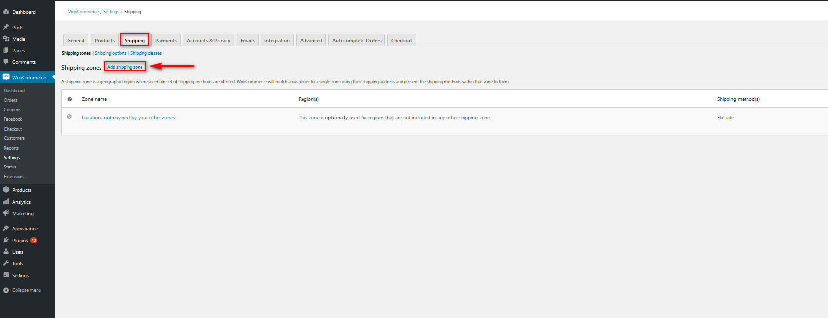The image size is (828, 318).
Task: Open the Shipping zones sub-navigation link
Action: pyautogui.click(x=76, y=53)
